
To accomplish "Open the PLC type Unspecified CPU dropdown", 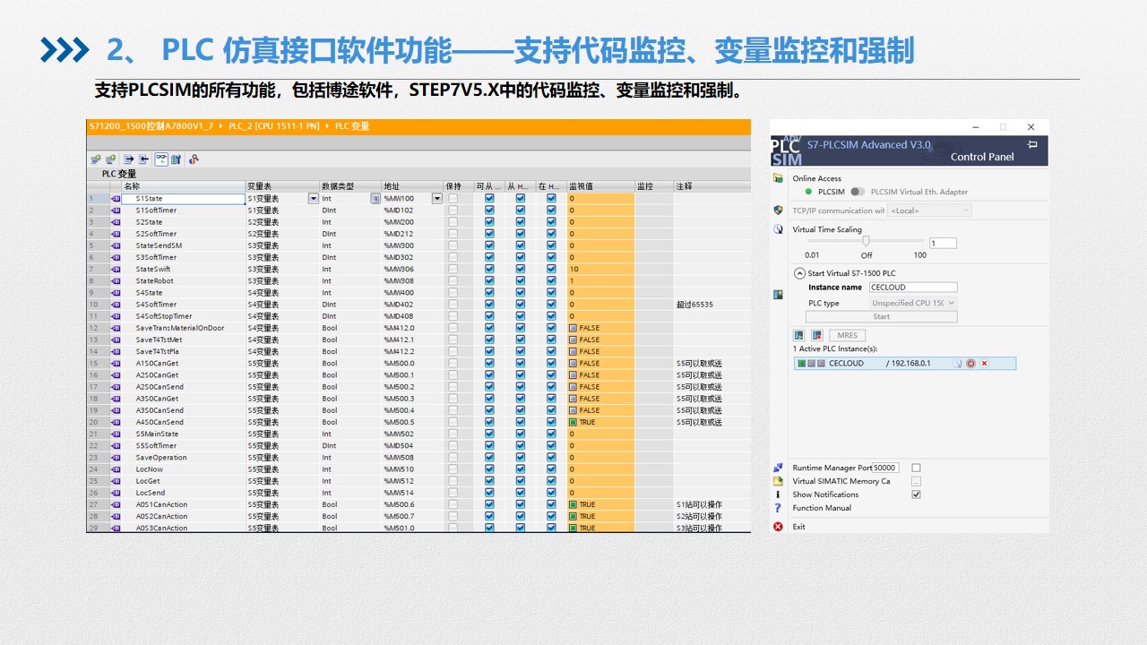I will click(x=913, y=303).
